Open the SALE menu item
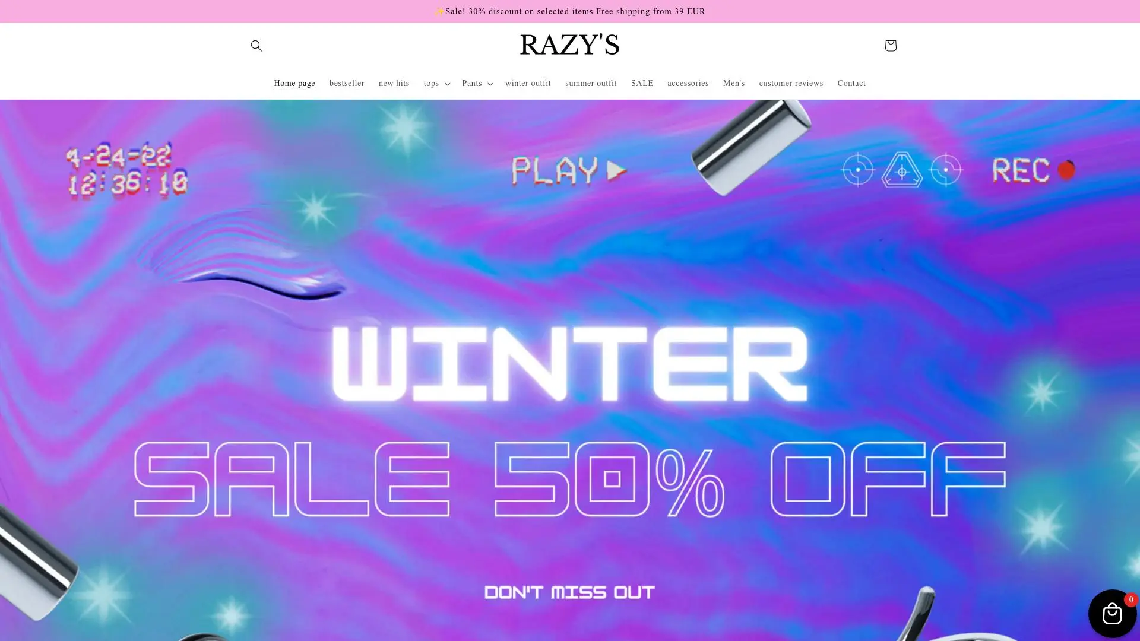Viewport: 1140px width, 641px height. 642,84
